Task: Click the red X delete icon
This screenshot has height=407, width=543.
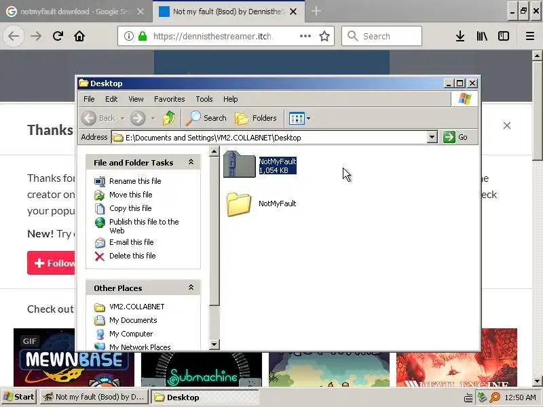Action: pos(100,256)
